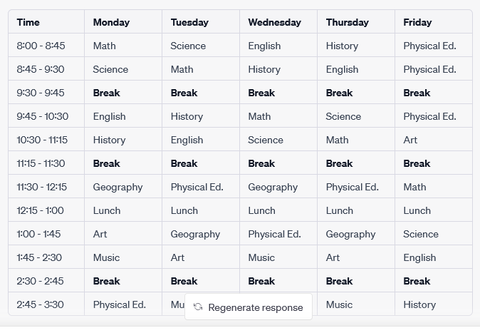Select Tuesday's Break cell at 9:30 - 9:45
The height and width of the screenshot is (333, 480).
click(x=184, y=93)
